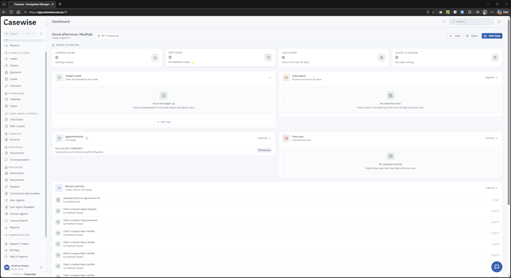Collapse the Compliance & Operations section

pos(40,114)
